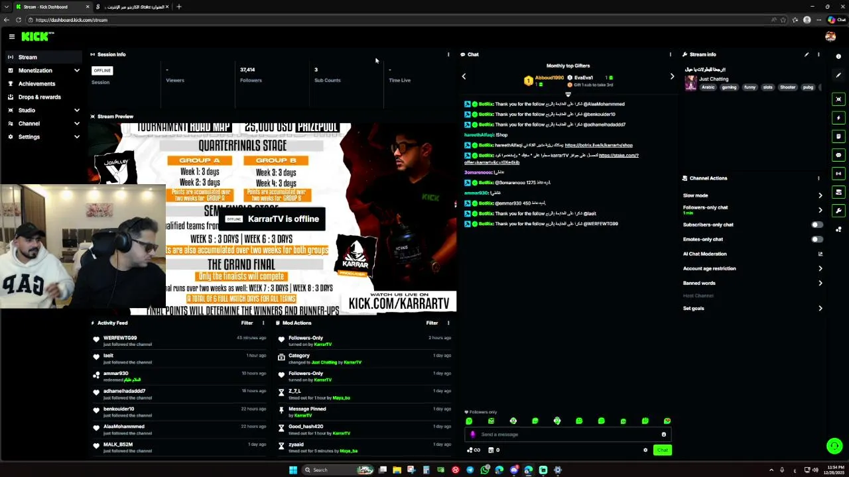Open the Mod Actions Filter
This screenshot has height=477, width=849.
pos(432,323)
